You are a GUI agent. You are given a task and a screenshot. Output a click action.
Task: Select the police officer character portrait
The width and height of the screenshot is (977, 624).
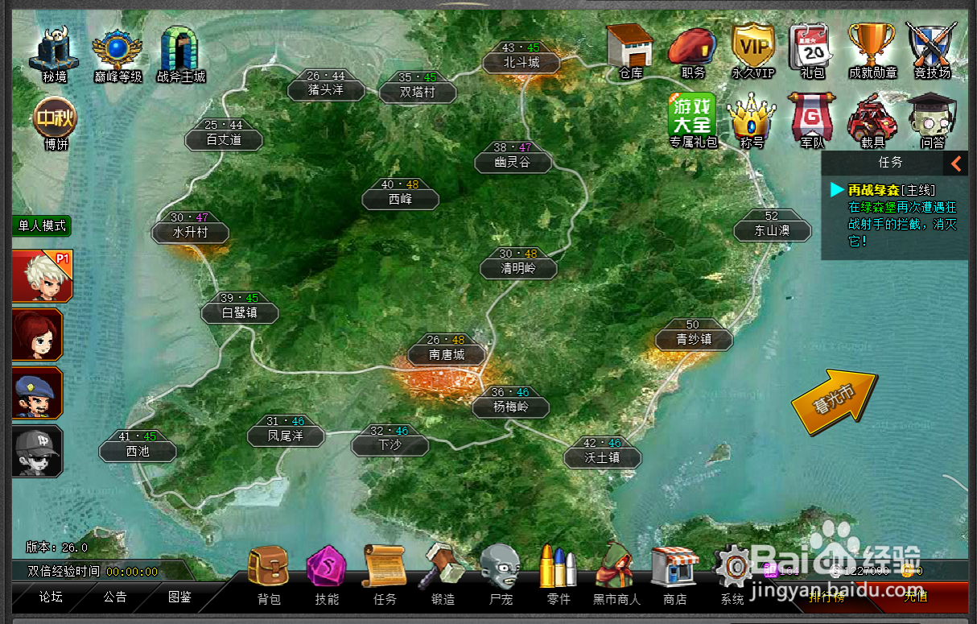tap(38, 393)
